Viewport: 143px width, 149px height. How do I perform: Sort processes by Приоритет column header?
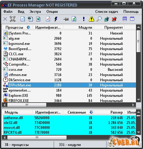(x=110, y=27)
